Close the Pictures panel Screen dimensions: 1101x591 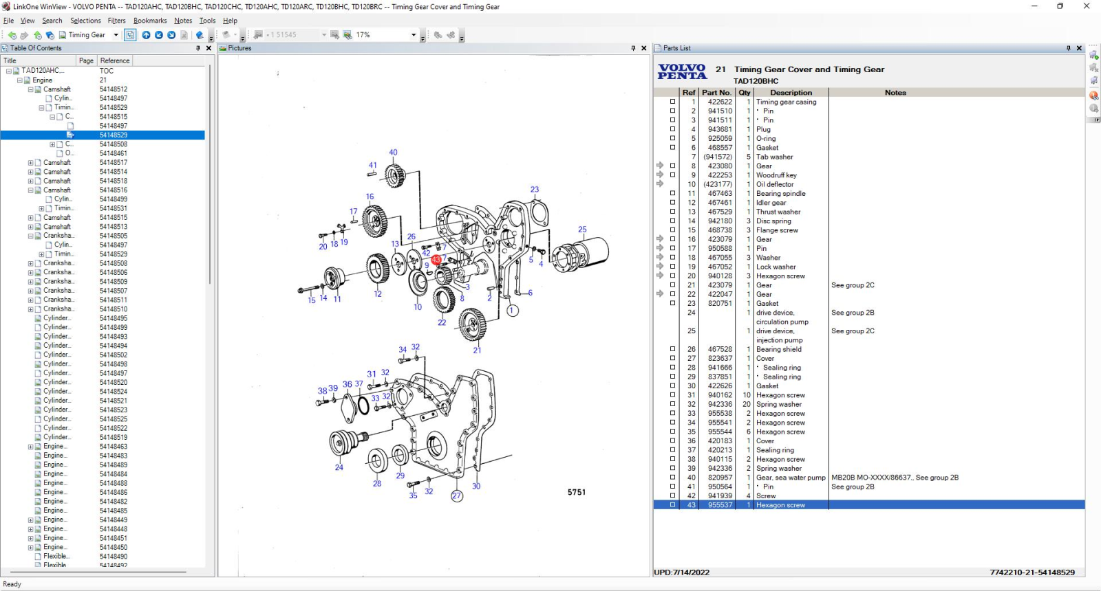point(644,48)
